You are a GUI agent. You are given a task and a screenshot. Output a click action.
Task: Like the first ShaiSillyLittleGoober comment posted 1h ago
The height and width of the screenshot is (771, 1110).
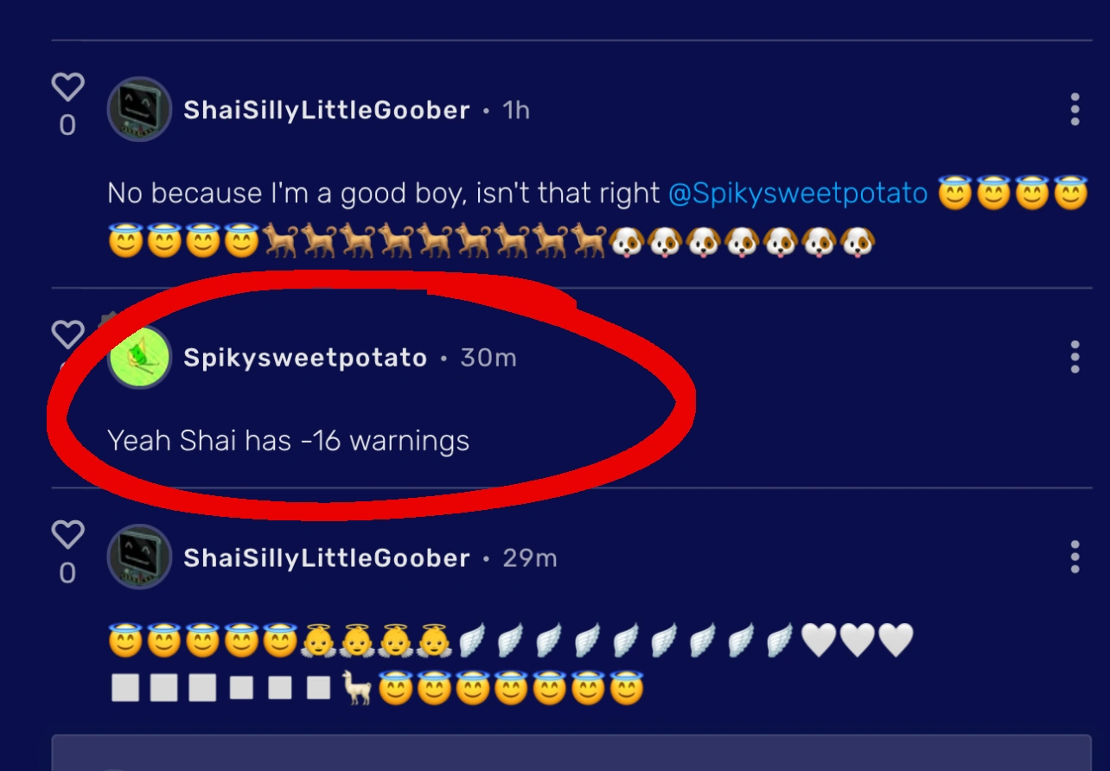tap(67, 86)
